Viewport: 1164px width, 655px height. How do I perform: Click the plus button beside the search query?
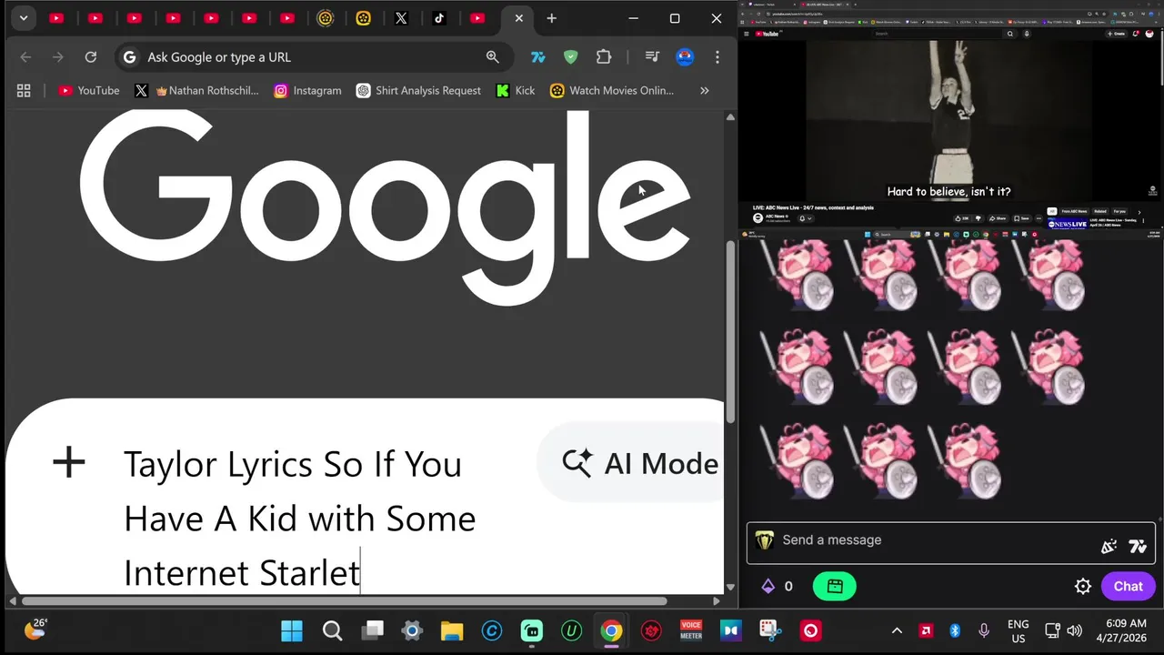coord(69,463)
